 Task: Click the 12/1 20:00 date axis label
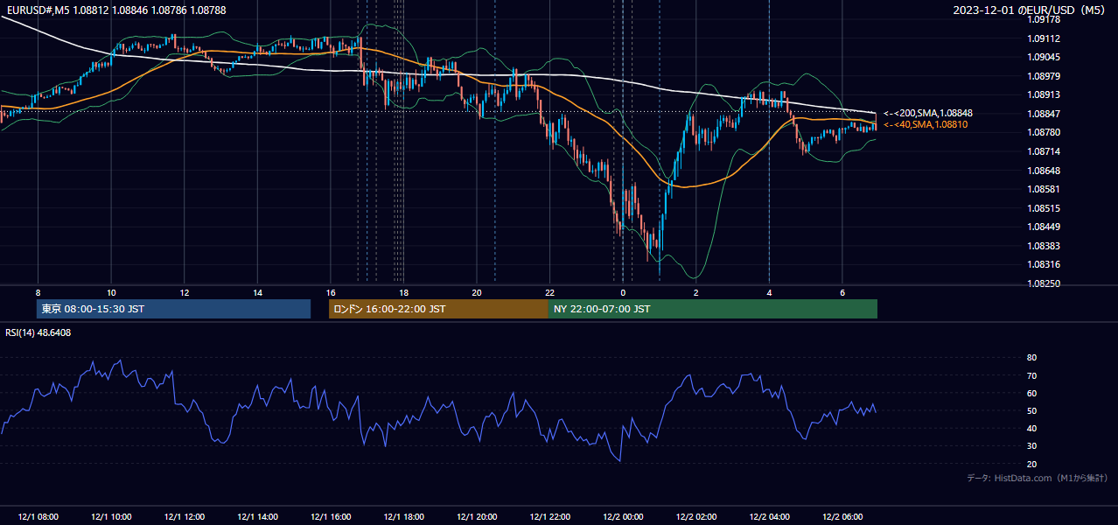pyautogui.click(x=477, y=517)
